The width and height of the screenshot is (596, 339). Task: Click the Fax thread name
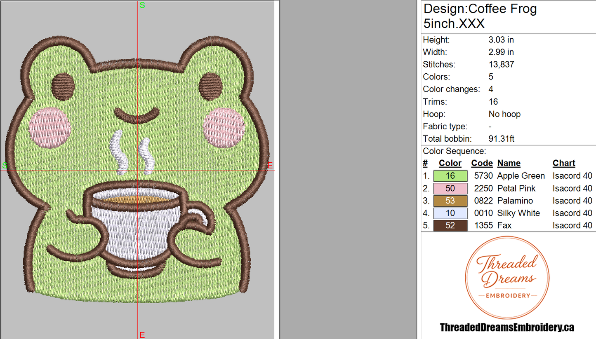pyautogui.click(x=504, y=225)
